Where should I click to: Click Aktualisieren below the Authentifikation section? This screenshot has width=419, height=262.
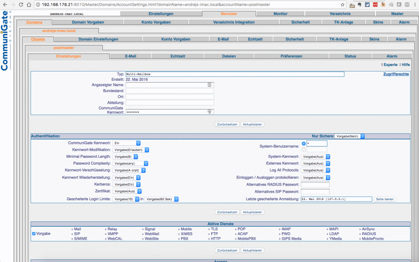coord(252,212)
